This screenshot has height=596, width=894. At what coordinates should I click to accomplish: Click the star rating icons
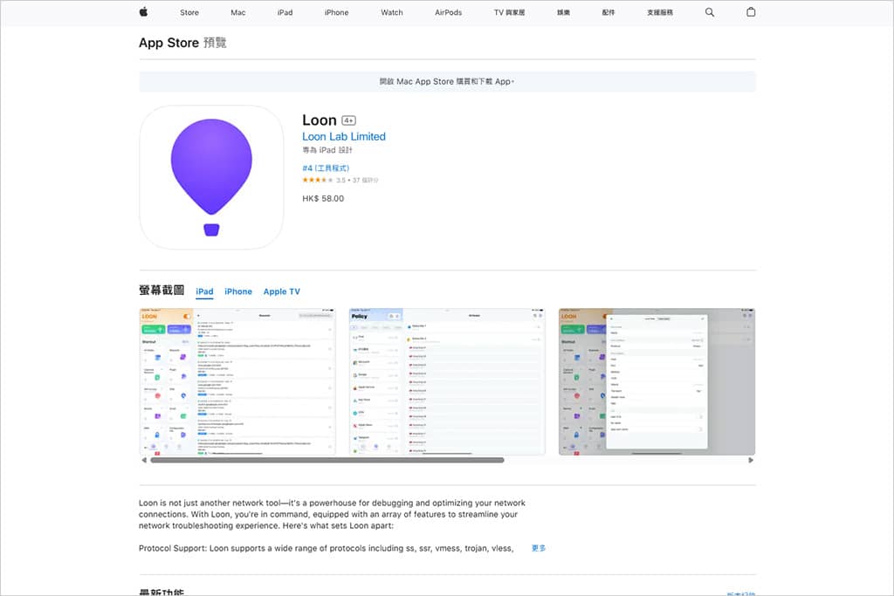pos(318,180)
